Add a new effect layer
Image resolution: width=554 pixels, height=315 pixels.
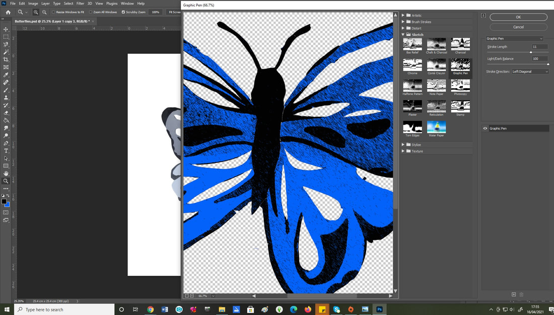click(x=514, y=294)
